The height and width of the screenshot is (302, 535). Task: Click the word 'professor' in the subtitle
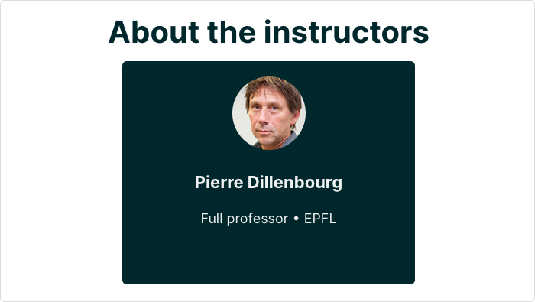tap(258, 219)
